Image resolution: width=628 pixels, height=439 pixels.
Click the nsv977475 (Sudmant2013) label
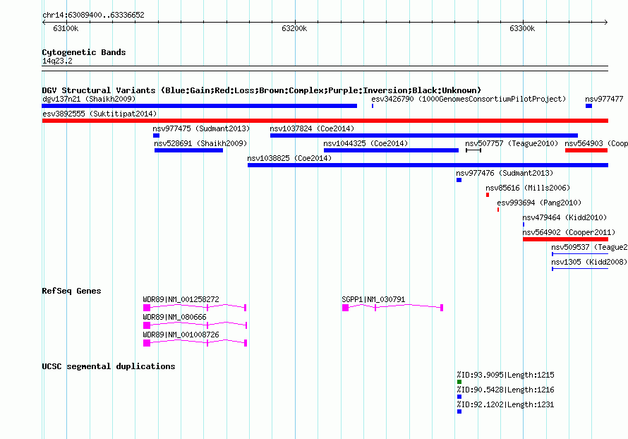click(x=201, y=128)
